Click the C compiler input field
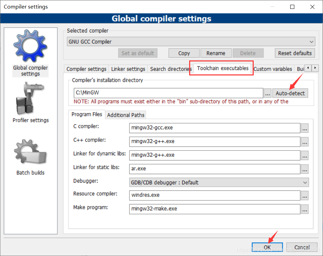 tap(215, 128)
